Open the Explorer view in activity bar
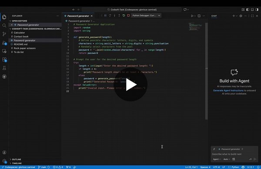This screenshot has height=169, width=261. point(4,17)
